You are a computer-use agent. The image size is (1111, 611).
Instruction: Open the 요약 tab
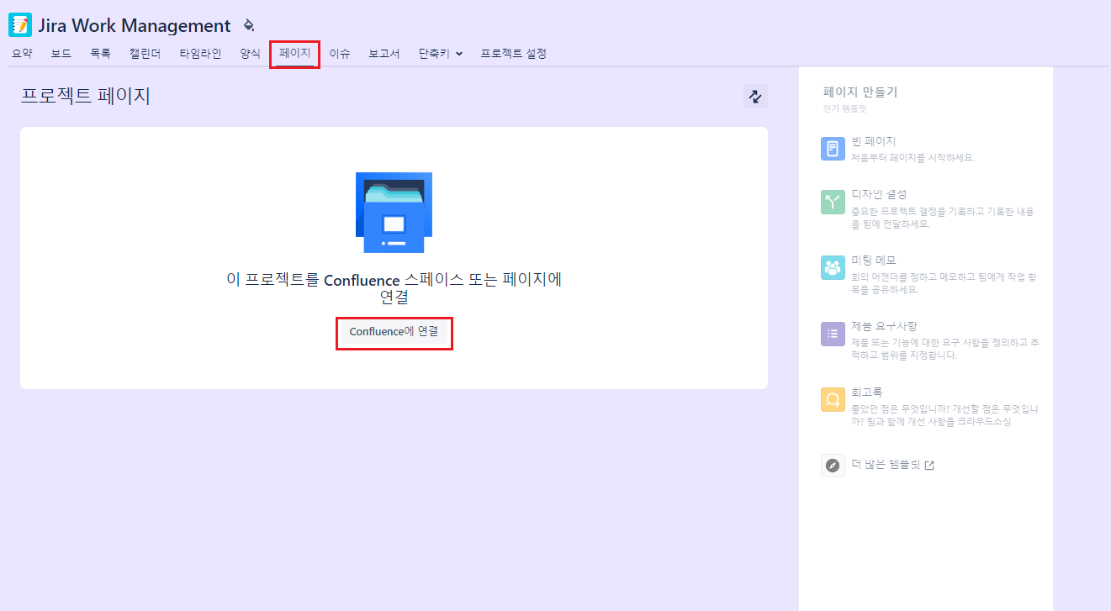(22, 54)
